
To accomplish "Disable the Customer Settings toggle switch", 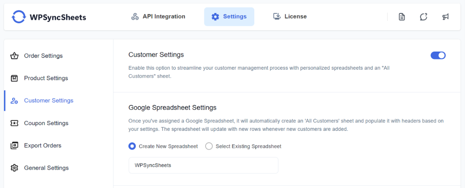I will (x=438, y=55).
